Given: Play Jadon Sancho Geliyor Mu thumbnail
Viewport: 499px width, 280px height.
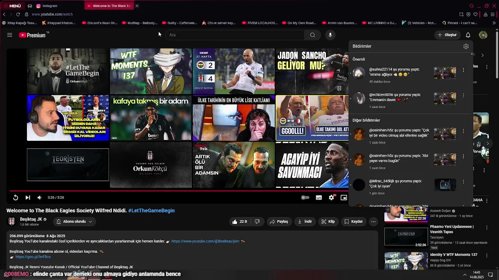Looking at the screenshot, I should (312, 71).
